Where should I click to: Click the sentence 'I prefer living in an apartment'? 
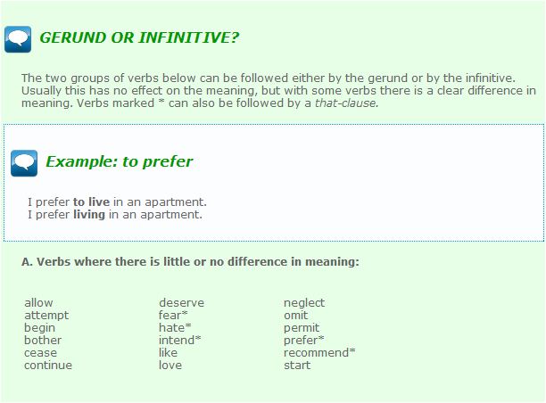pyautogui.click(x=115, y=215)
